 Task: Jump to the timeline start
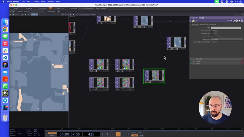pyautogui.click(x=102, y=134)
